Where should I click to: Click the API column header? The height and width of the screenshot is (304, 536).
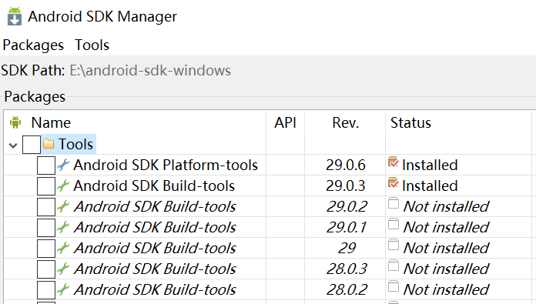(285, 122)
